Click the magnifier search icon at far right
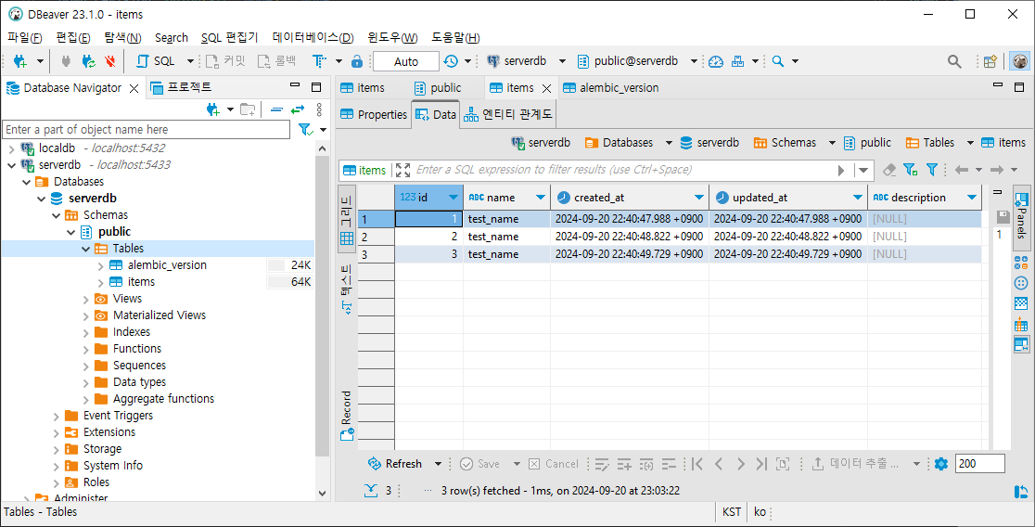The width and height of the screenshot is (1035, 527). [954, 61]
